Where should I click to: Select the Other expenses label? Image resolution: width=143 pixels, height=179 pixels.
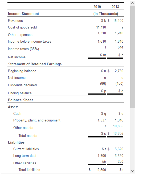[x=20, y=35]
